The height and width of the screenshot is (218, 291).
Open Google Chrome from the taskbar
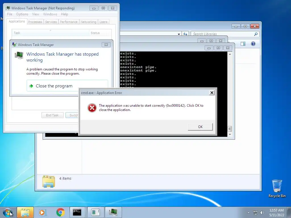pyautogui.click(x=60, y=212)
